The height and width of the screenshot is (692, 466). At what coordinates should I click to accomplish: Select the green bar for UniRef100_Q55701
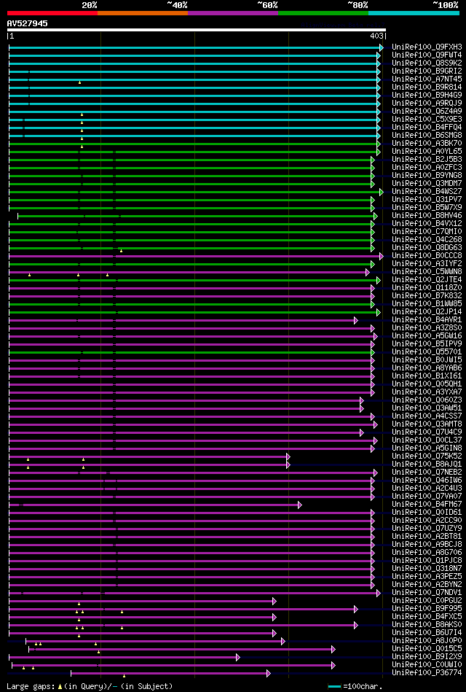tap(190, 352)
